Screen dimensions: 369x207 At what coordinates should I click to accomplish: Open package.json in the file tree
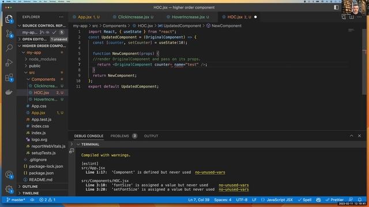pyautogui.click(x=42, y=173)
